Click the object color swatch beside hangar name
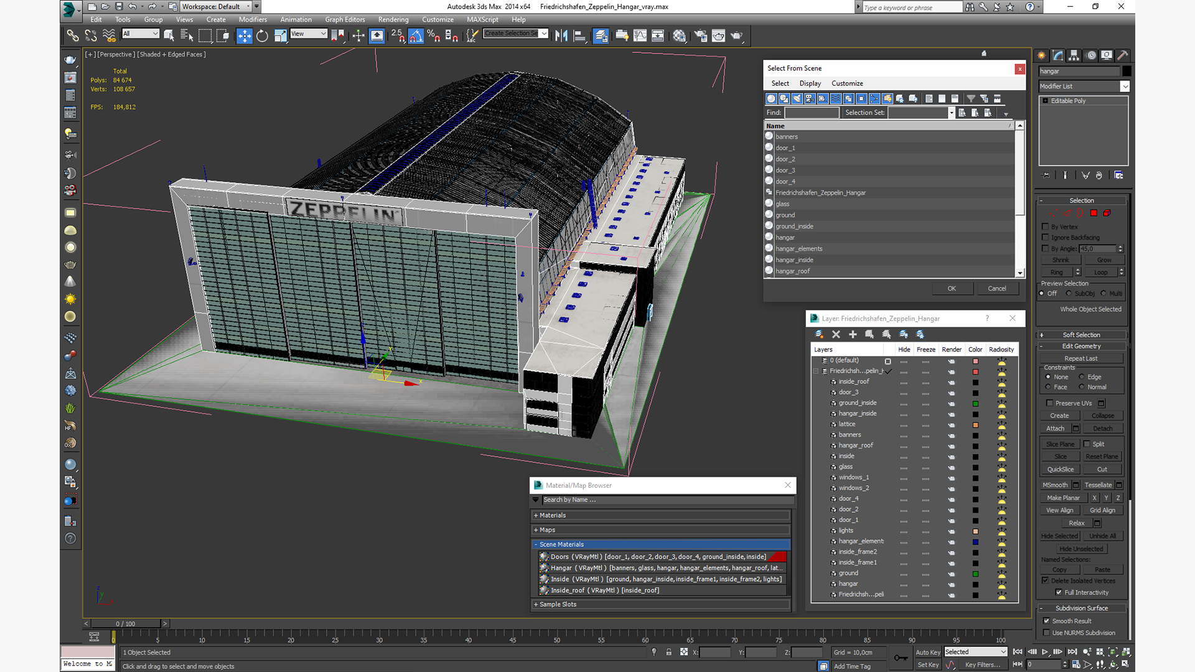The height and width of the screenshot is (672, 1195). pos(1127,72)
